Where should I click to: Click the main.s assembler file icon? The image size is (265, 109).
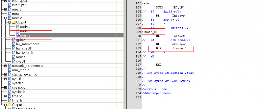(x=18, y=35)
